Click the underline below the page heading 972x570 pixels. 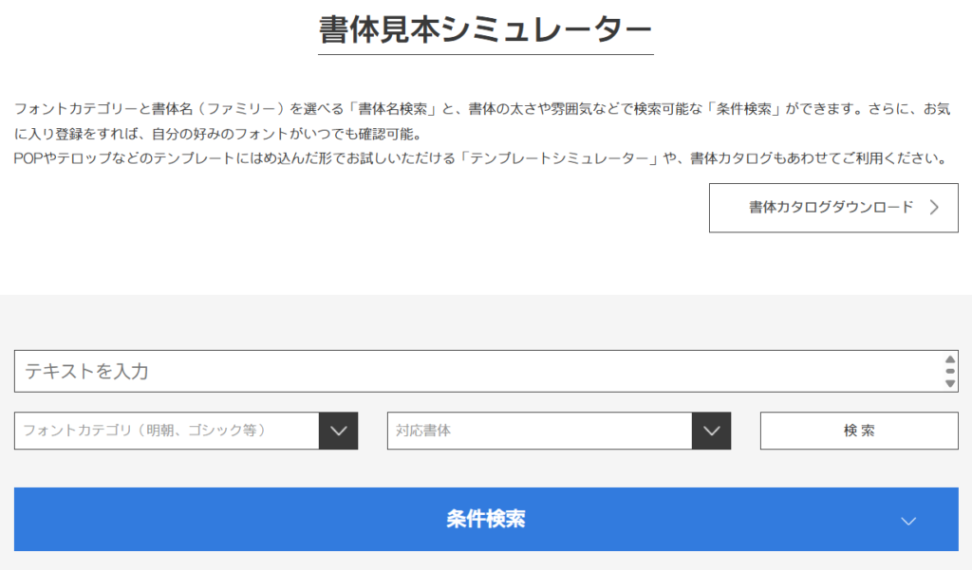click(485, 54)
